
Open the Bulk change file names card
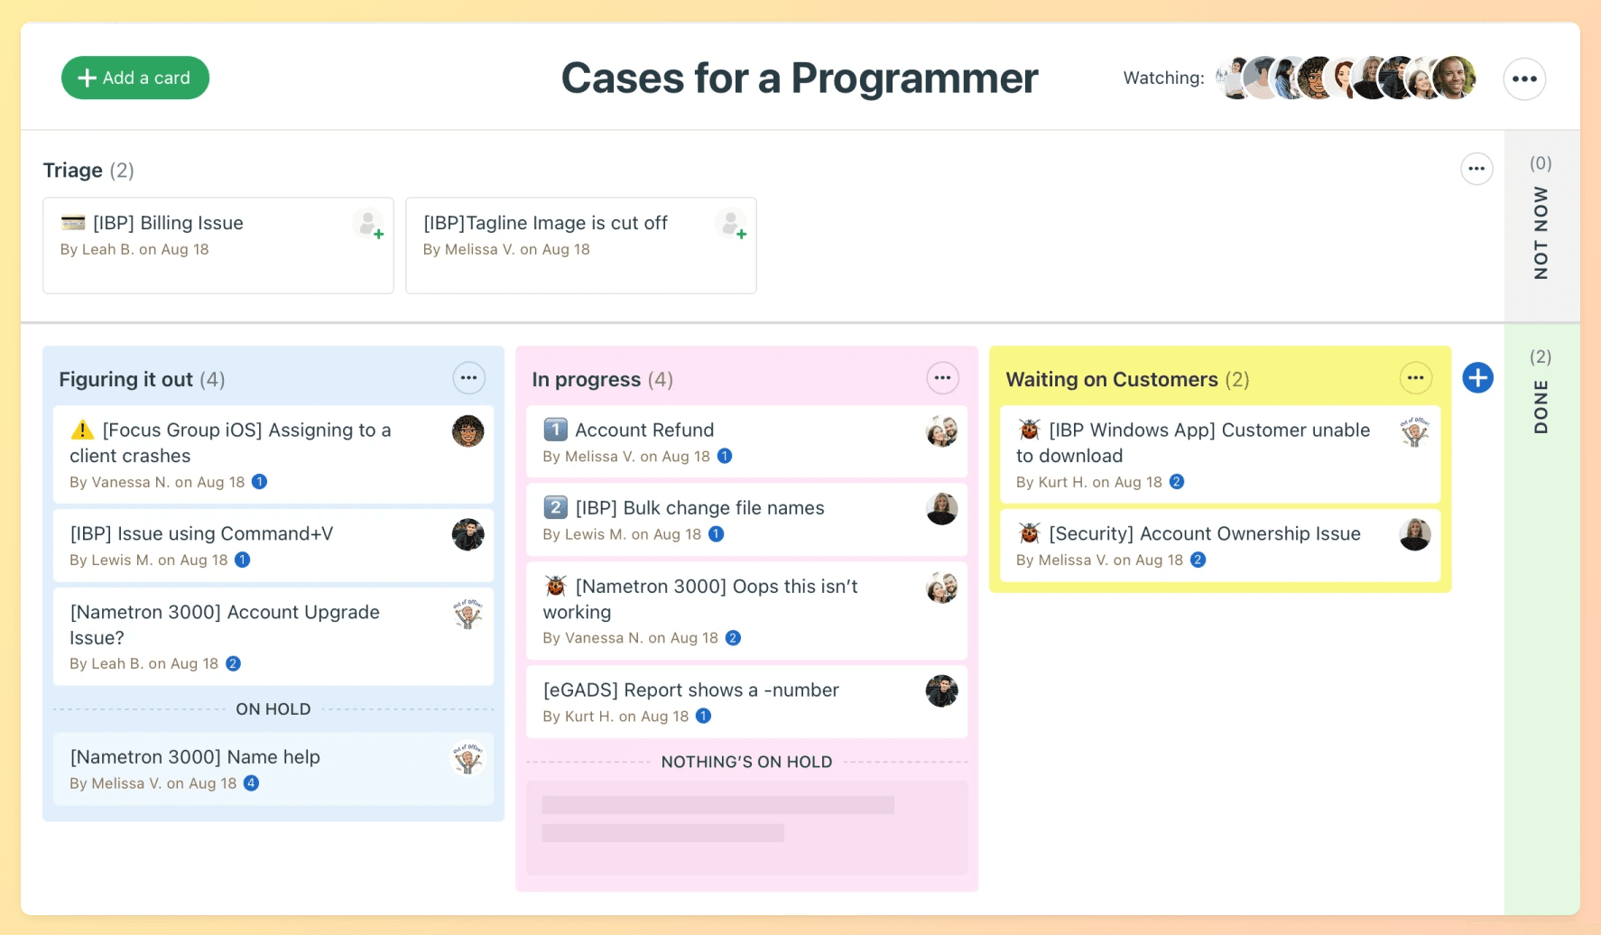[699, 508]
